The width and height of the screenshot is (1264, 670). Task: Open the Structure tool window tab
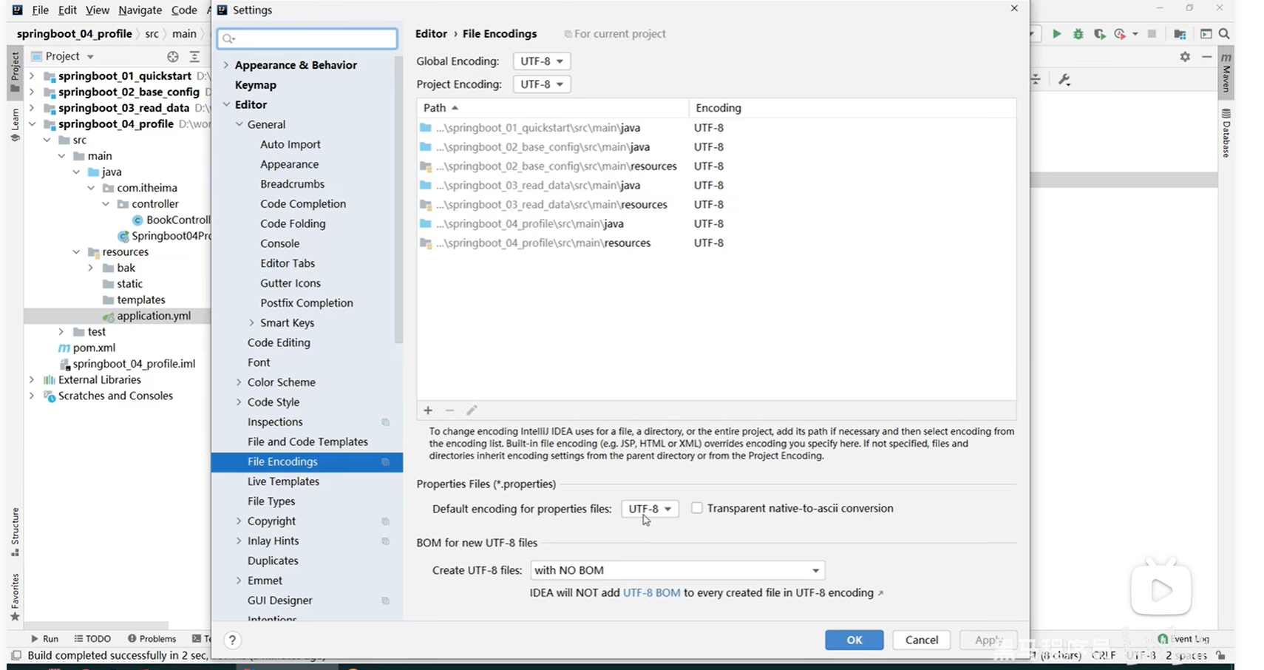[x=15, y=532]
